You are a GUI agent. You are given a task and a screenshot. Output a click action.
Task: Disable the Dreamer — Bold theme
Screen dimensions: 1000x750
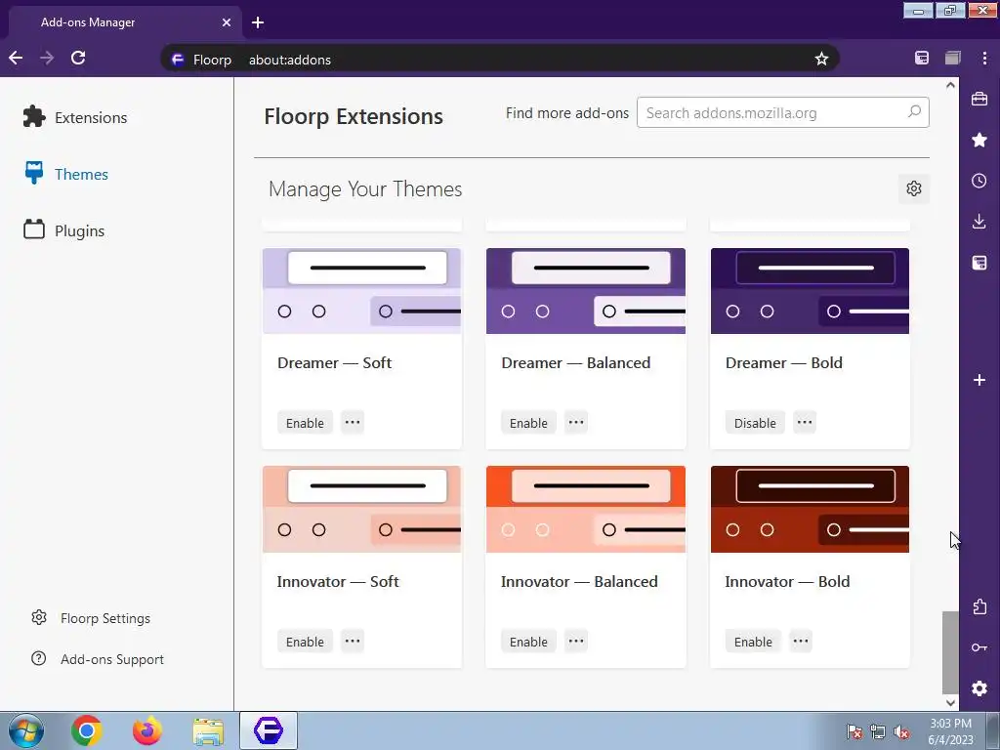point(755,423)
